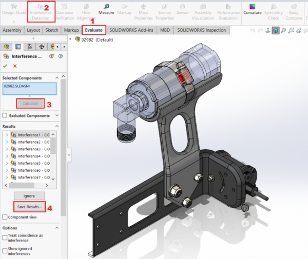Switch to Markup tab
308x259 pixels.
71,30
